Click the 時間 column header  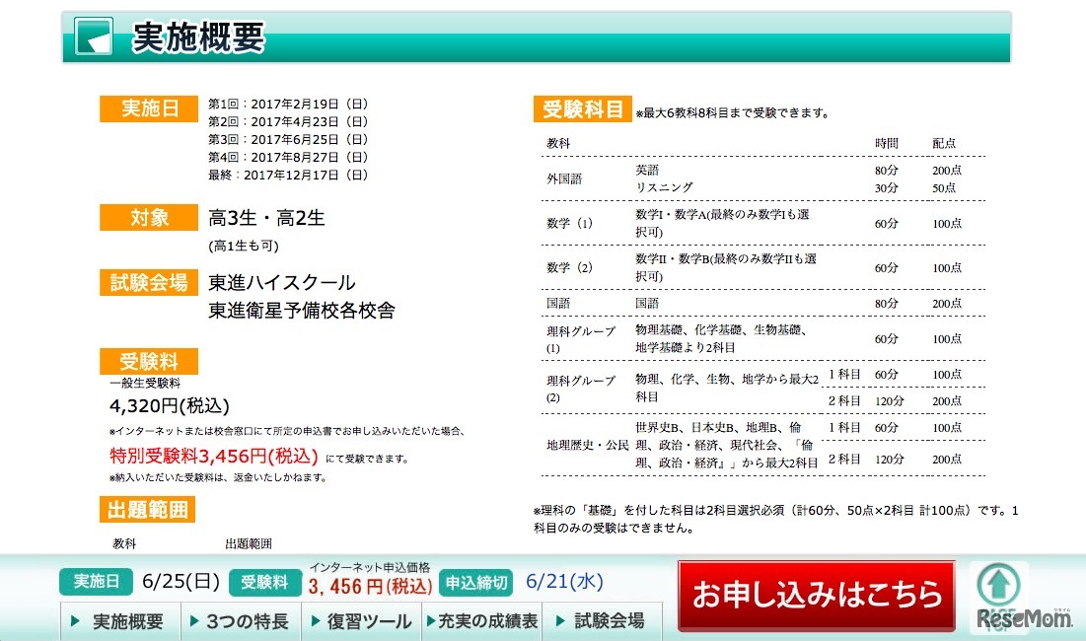pyautogui.click(x=887, y=143)
